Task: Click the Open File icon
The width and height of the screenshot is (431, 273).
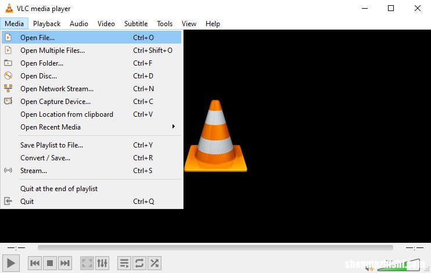Action: (x=8, y=37)
